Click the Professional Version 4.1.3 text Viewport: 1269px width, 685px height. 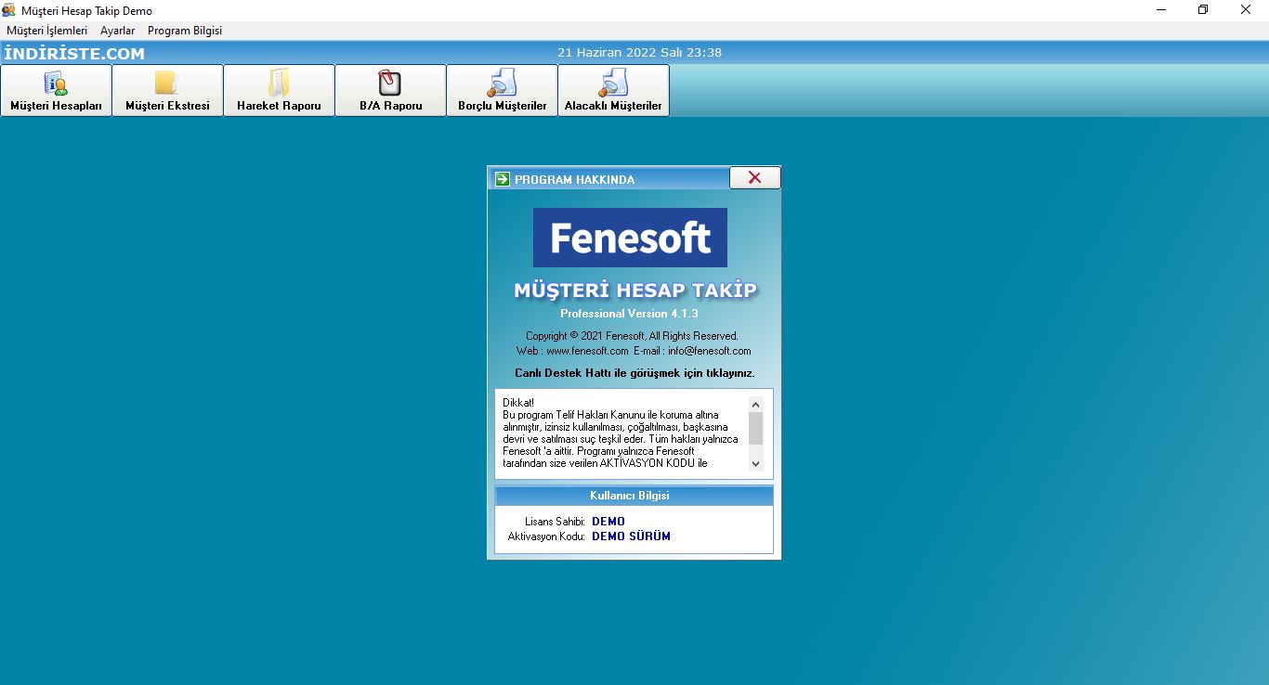[629, 314]
